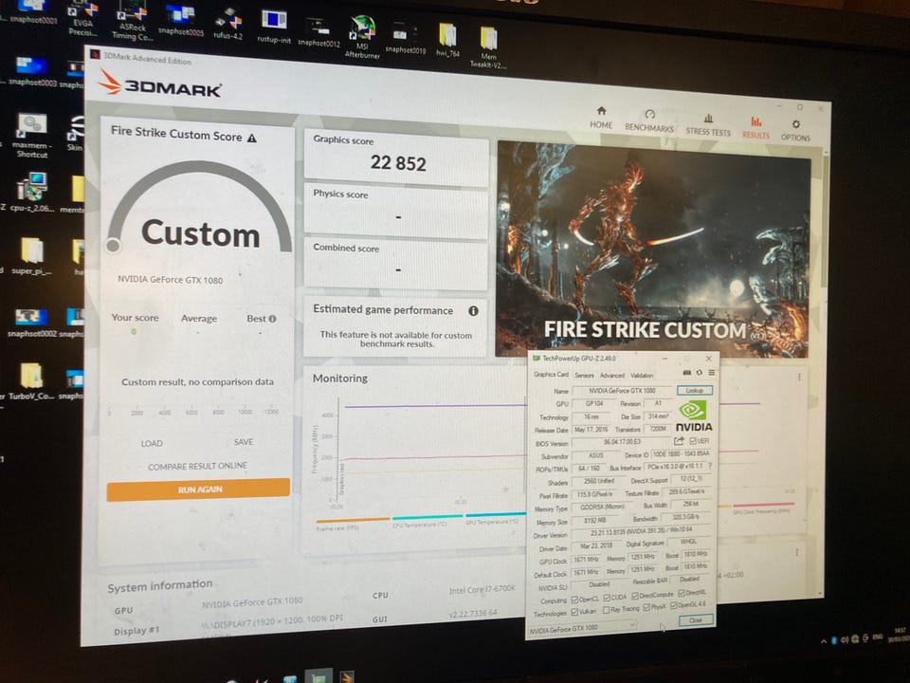
Task: Toggle the UEFI checkbox in GPU-Z
Action: click(692, 441)
